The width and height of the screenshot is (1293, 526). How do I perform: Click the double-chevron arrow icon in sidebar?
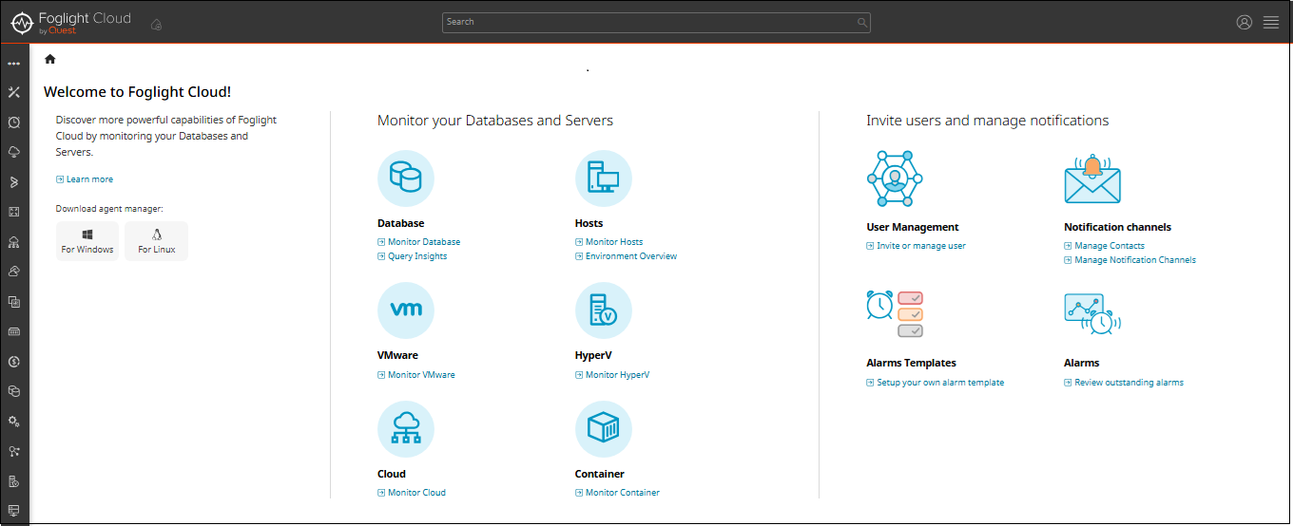click(13, 182)
